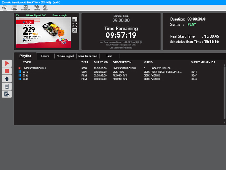Click the COM type cell
This screenshot has height=170, width=226.
pyautogui.click(x=84, y=72)
